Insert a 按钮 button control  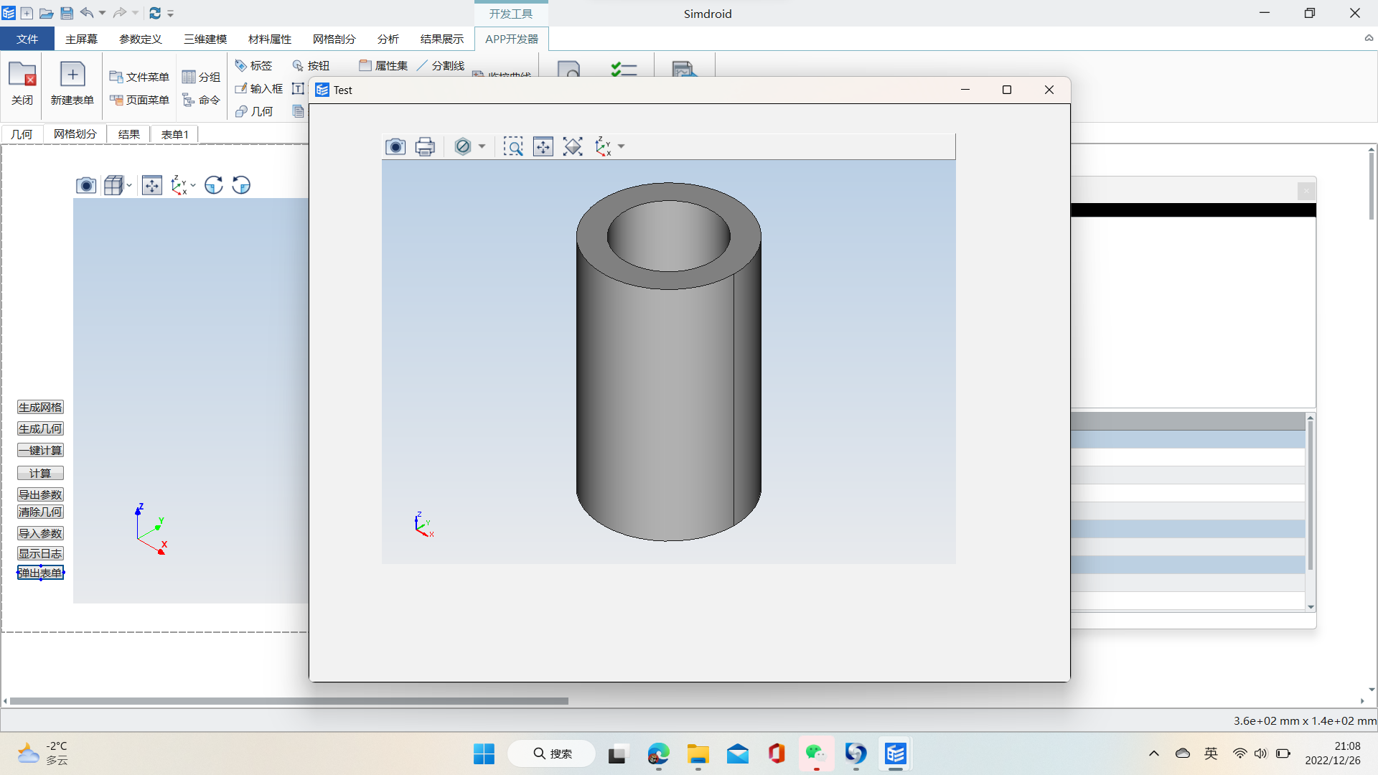311,65
